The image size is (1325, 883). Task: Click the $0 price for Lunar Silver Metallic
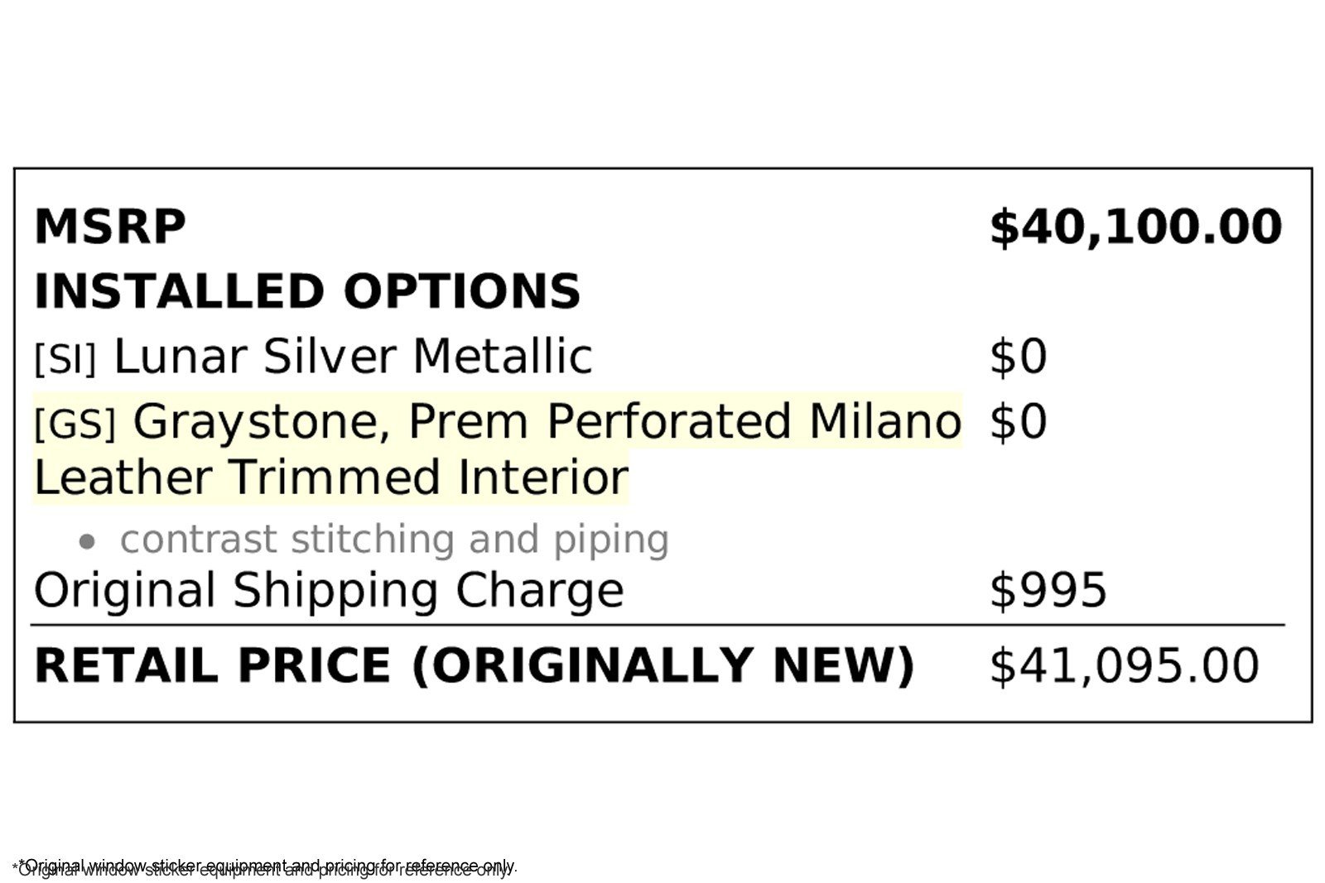1019,357
